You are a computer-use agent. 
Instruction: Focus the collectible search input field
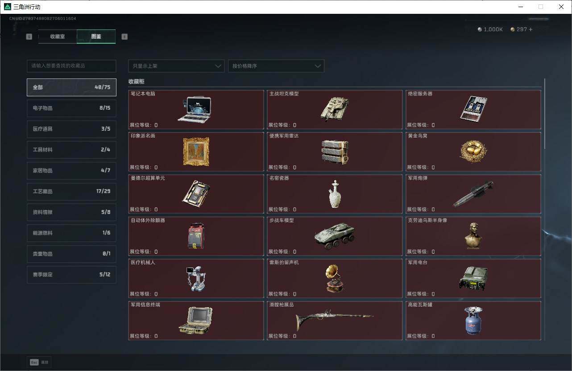[x=71, y=66]
